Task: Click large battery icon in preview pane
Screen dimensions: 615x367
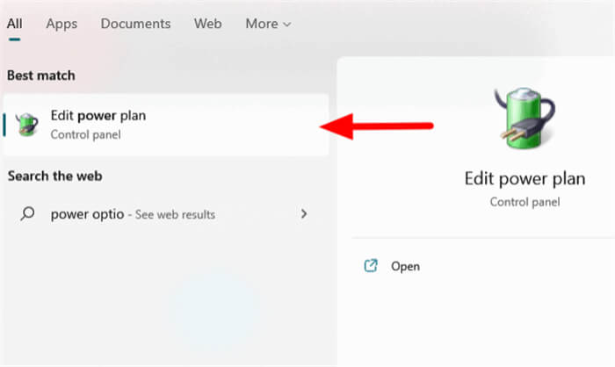Action: [x=525, y=118]
